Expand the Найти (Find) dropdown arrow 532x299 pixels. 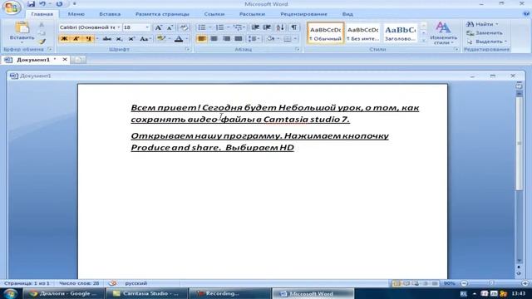pyautogui.click(x=497, y=24)
